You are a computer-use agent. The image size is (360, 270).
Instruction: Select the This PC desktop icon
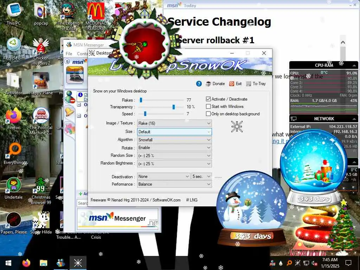tap(14, 14)
